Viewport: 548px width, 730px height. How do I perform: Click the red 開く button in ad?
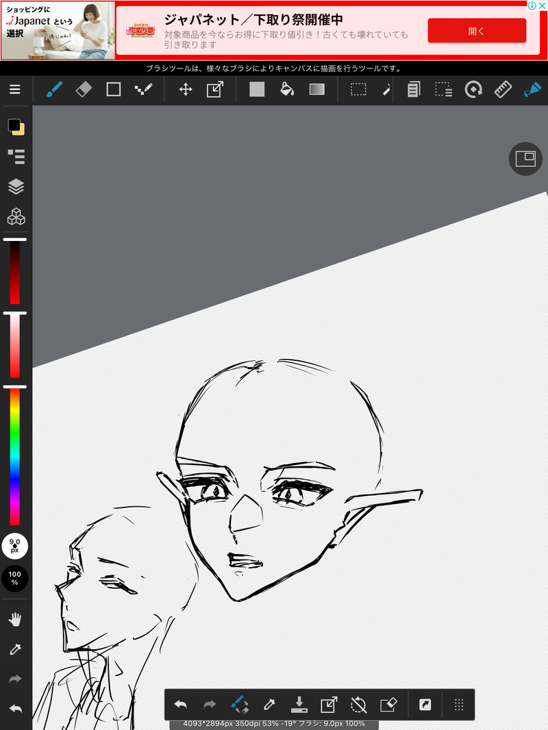(477, 31)
